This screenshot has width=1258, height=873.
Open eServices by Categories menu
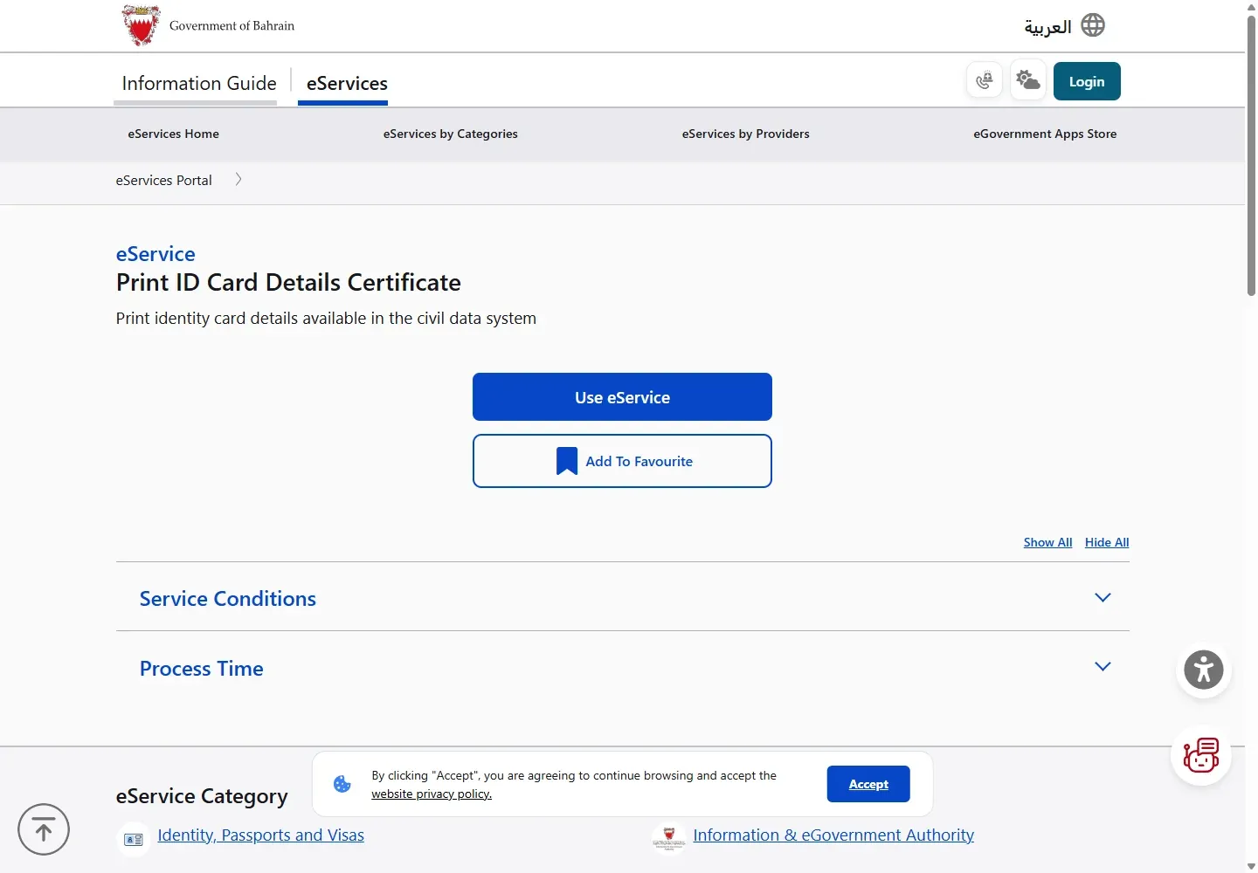450,134
